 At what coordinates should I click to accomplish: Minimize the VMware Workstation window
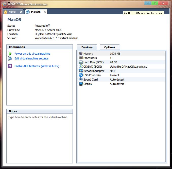pyautogui.click(x=148, y=3)
